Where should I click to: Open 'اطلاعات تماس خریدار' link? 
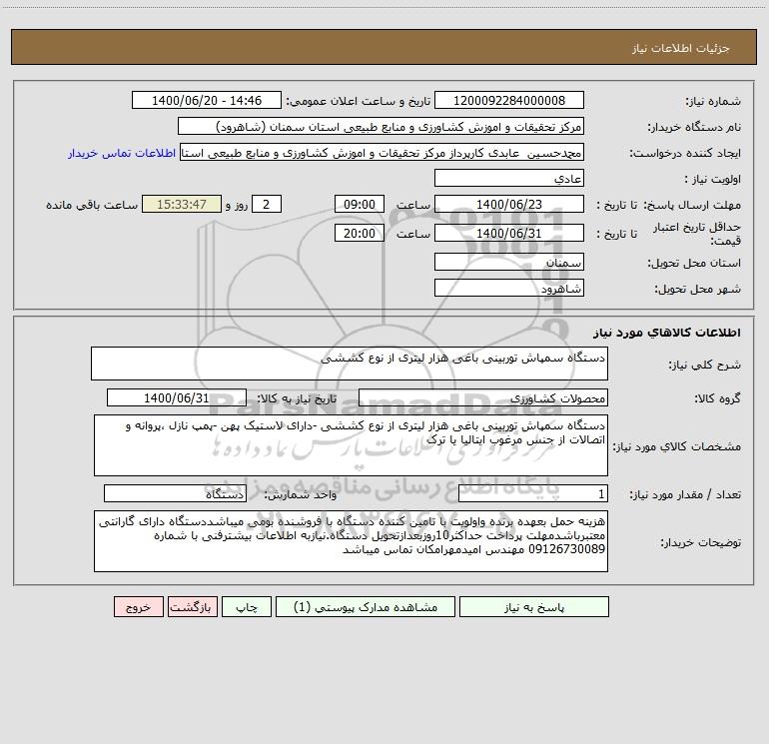pos(122,153)
